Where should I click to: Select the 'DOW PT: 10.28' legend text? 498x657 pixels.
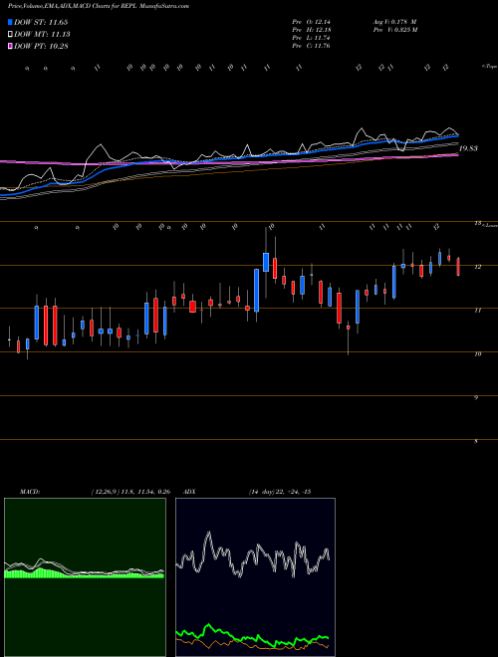click(x=41, y=46)
